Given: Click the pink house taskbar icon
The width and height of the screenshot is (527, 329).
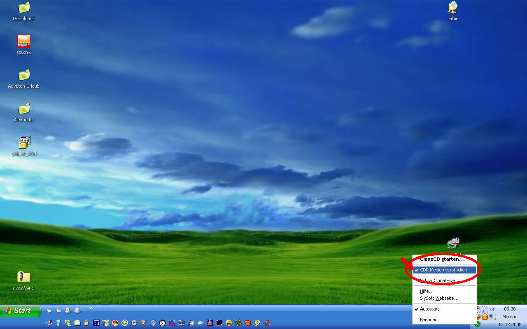Looking at the screenshot, I should 172,323.
